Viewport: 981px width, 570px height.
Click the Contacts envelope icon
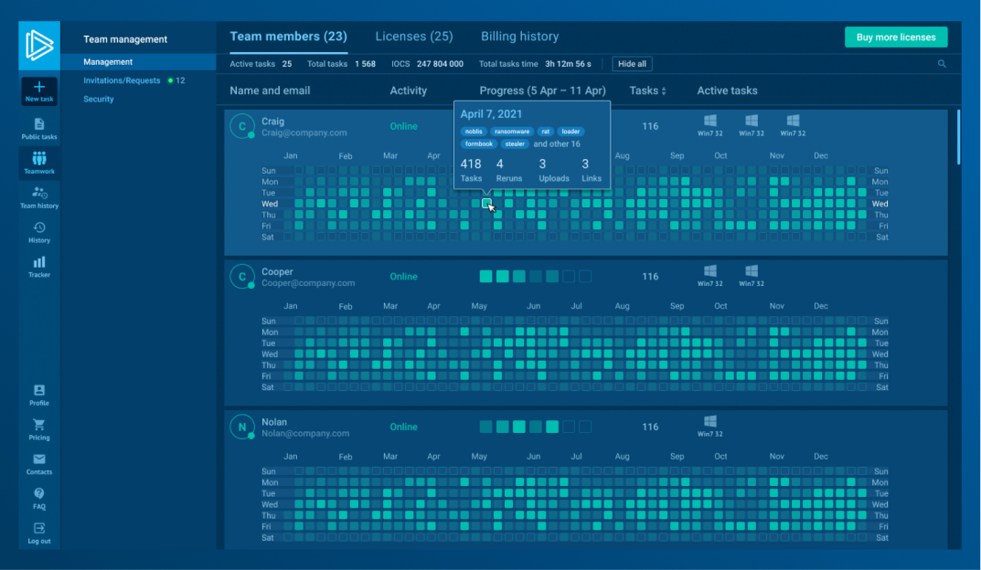click(39, 459)
